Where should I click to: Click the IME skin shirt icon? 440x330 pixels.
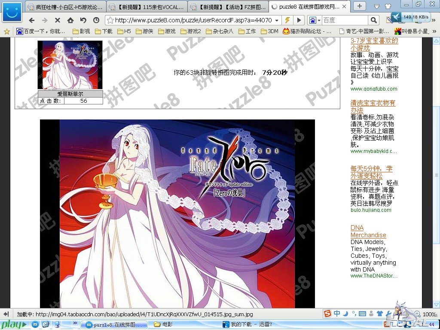[x=380, y=313]
